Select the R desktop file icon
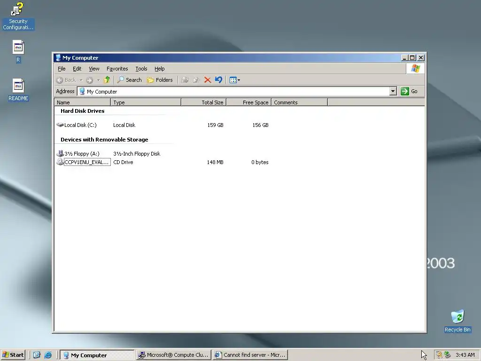 tap(18, 52)
